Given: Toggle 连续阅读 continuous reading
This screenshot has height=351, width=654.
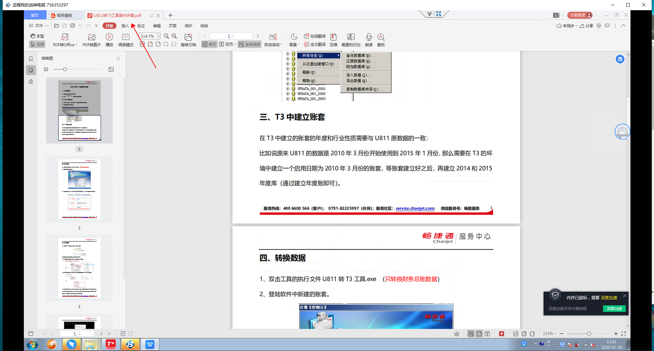Looking at the screenshot, I should click(249, 44).
